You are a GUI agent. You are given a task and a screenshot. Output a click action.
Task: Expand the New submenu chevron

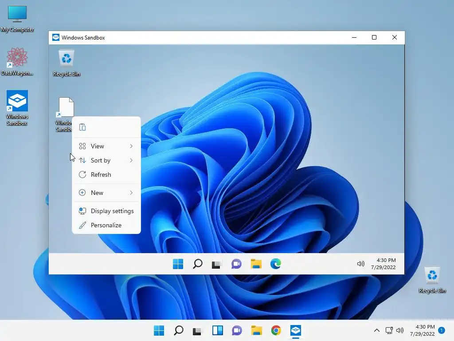(x=131, y=193)
